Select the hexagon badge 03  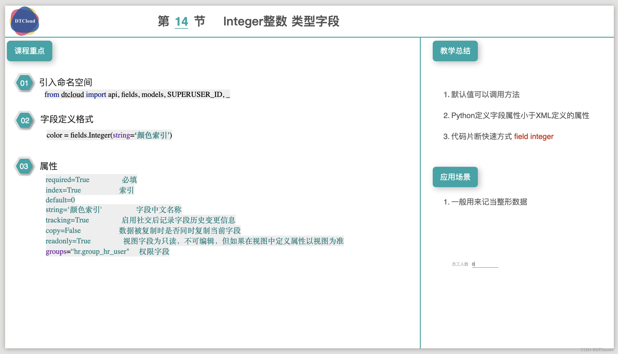pyautogui.click(x=24, y=166)
